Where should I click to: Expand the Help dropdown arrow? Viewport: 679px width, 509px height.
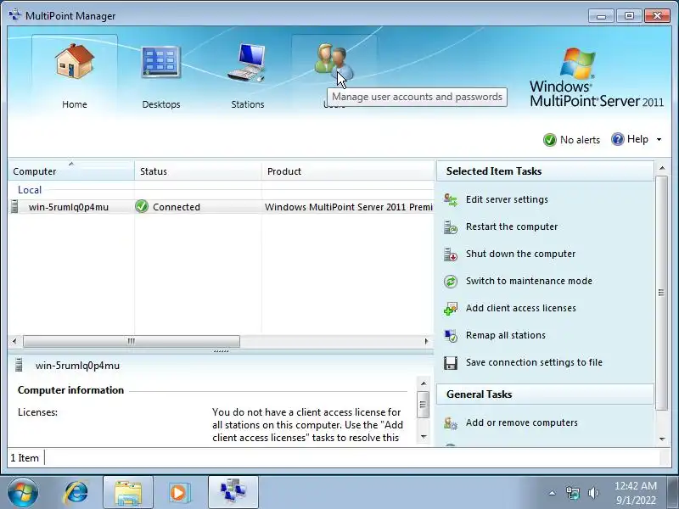click(x=659, y=139)
